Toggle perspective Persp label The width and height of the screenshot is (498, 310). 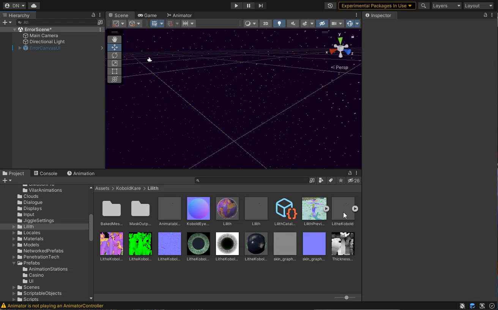coord(340,67)
